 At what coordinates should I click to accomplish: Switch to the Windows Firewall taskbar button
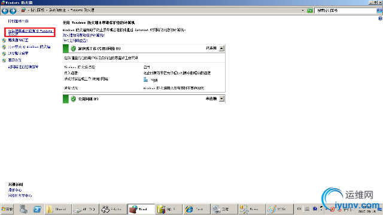141,209
